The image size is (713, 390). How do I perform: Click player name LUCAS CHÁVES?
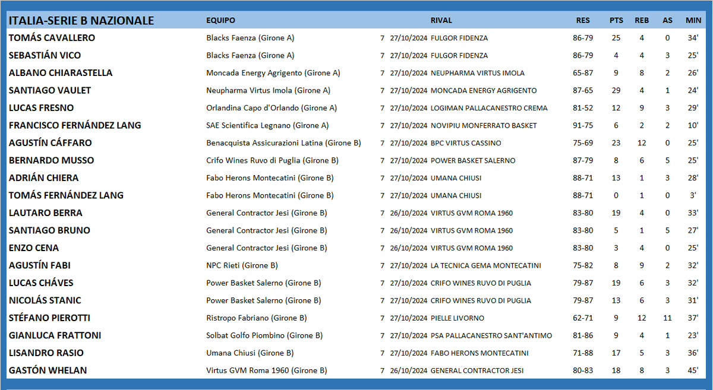pyautogui.click(x=41, y=283)
